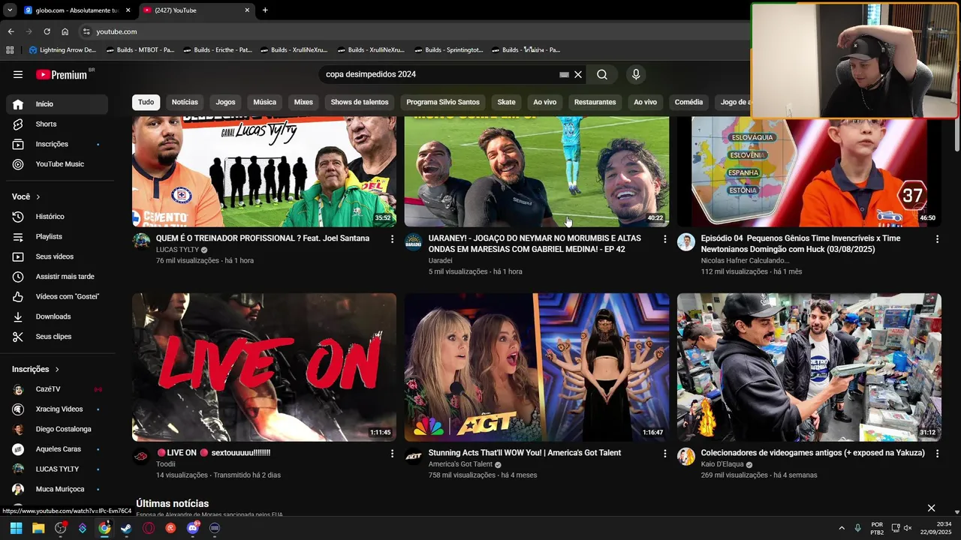Open Lightning Arrow bookmark
This screenshot has width=961, height=540.
[x=63, y=50]
